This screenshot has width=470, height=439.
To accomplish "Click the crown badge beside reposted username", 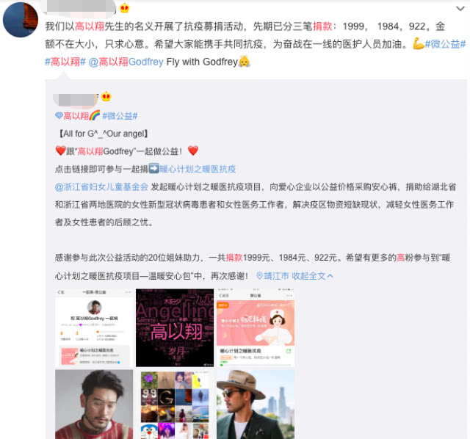I will coord(106,97).
